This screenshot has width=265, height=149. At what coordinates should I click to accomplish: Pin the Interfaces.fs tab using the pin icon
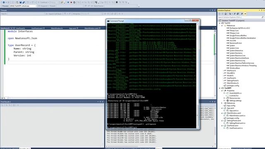click(12, 28)
